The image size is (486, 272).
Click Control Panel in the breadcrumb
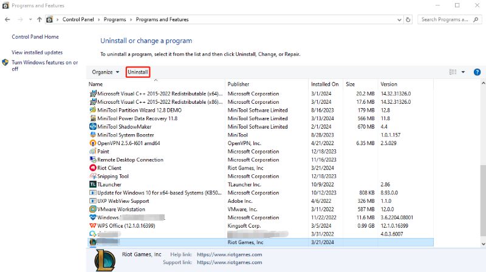[x=78, y=19]
